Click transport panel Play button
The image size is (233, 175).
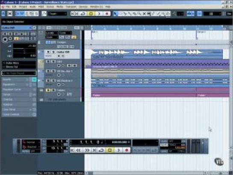pyautogui.click(x=118, y=150)
